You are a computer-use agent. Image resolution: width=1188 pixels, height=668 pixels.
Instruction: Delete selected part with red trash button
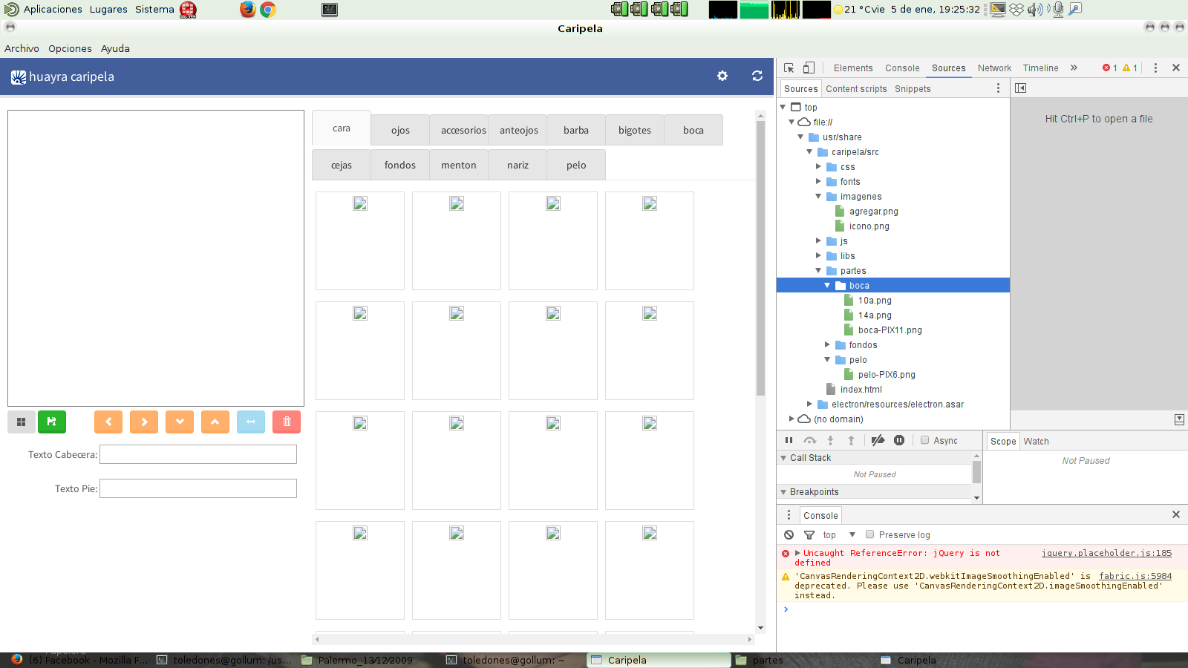pyautogui.click(x=287, y=422)
